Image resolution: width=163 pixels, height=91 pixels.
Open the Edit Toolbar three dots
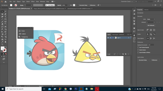coord(4,62)
